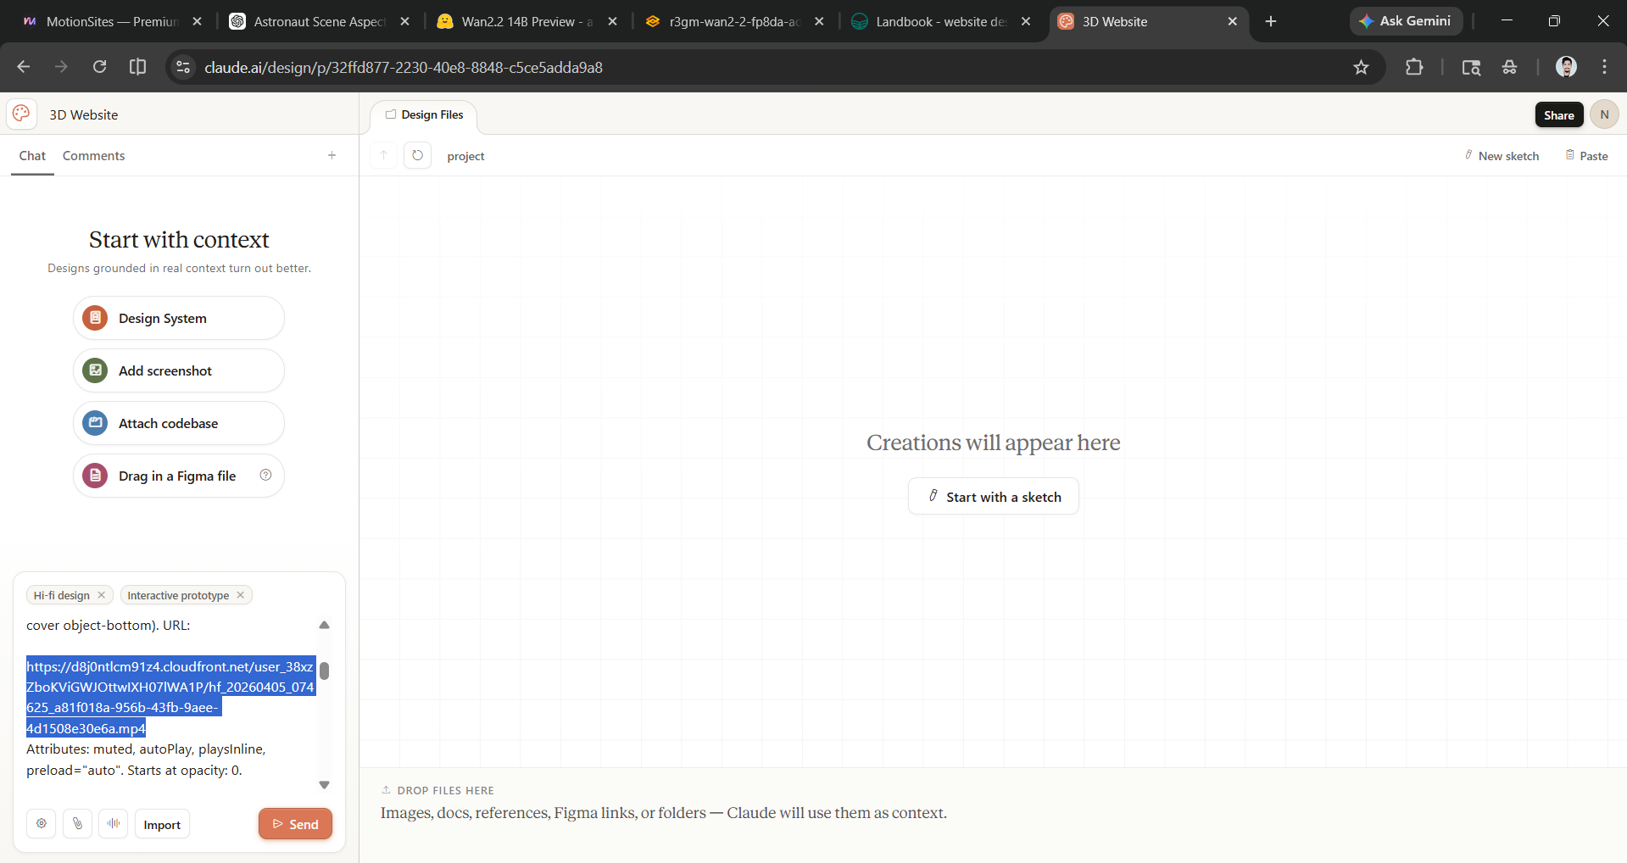
Task: Click Start with a sketch button
Action: [994, 497]
